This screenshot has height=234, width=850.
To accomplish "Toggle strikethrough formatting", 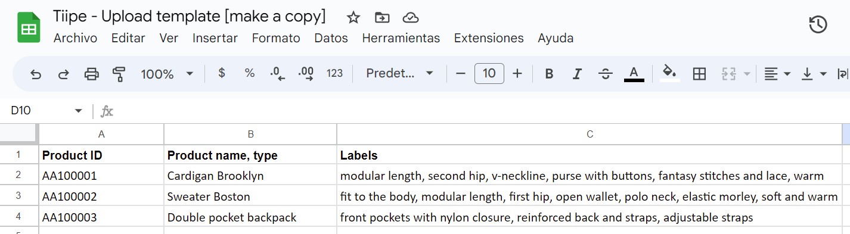I will click(x=606, y=74).
